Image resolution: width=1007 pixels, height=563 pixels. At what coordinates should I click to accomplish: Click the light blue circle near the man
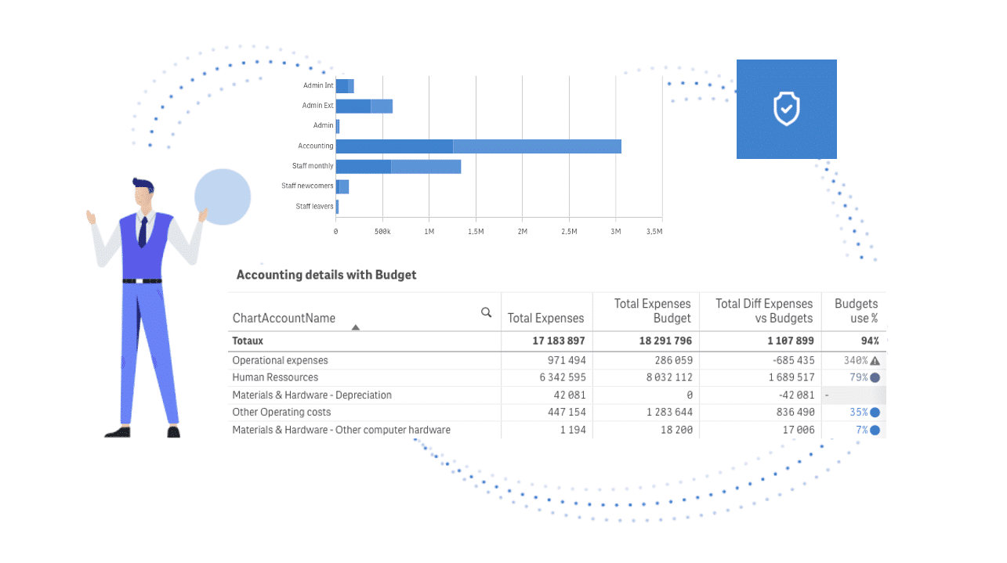coord(223,197)
